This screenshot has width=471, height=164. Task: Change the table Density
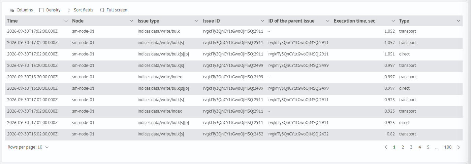[x=50, y=10]
